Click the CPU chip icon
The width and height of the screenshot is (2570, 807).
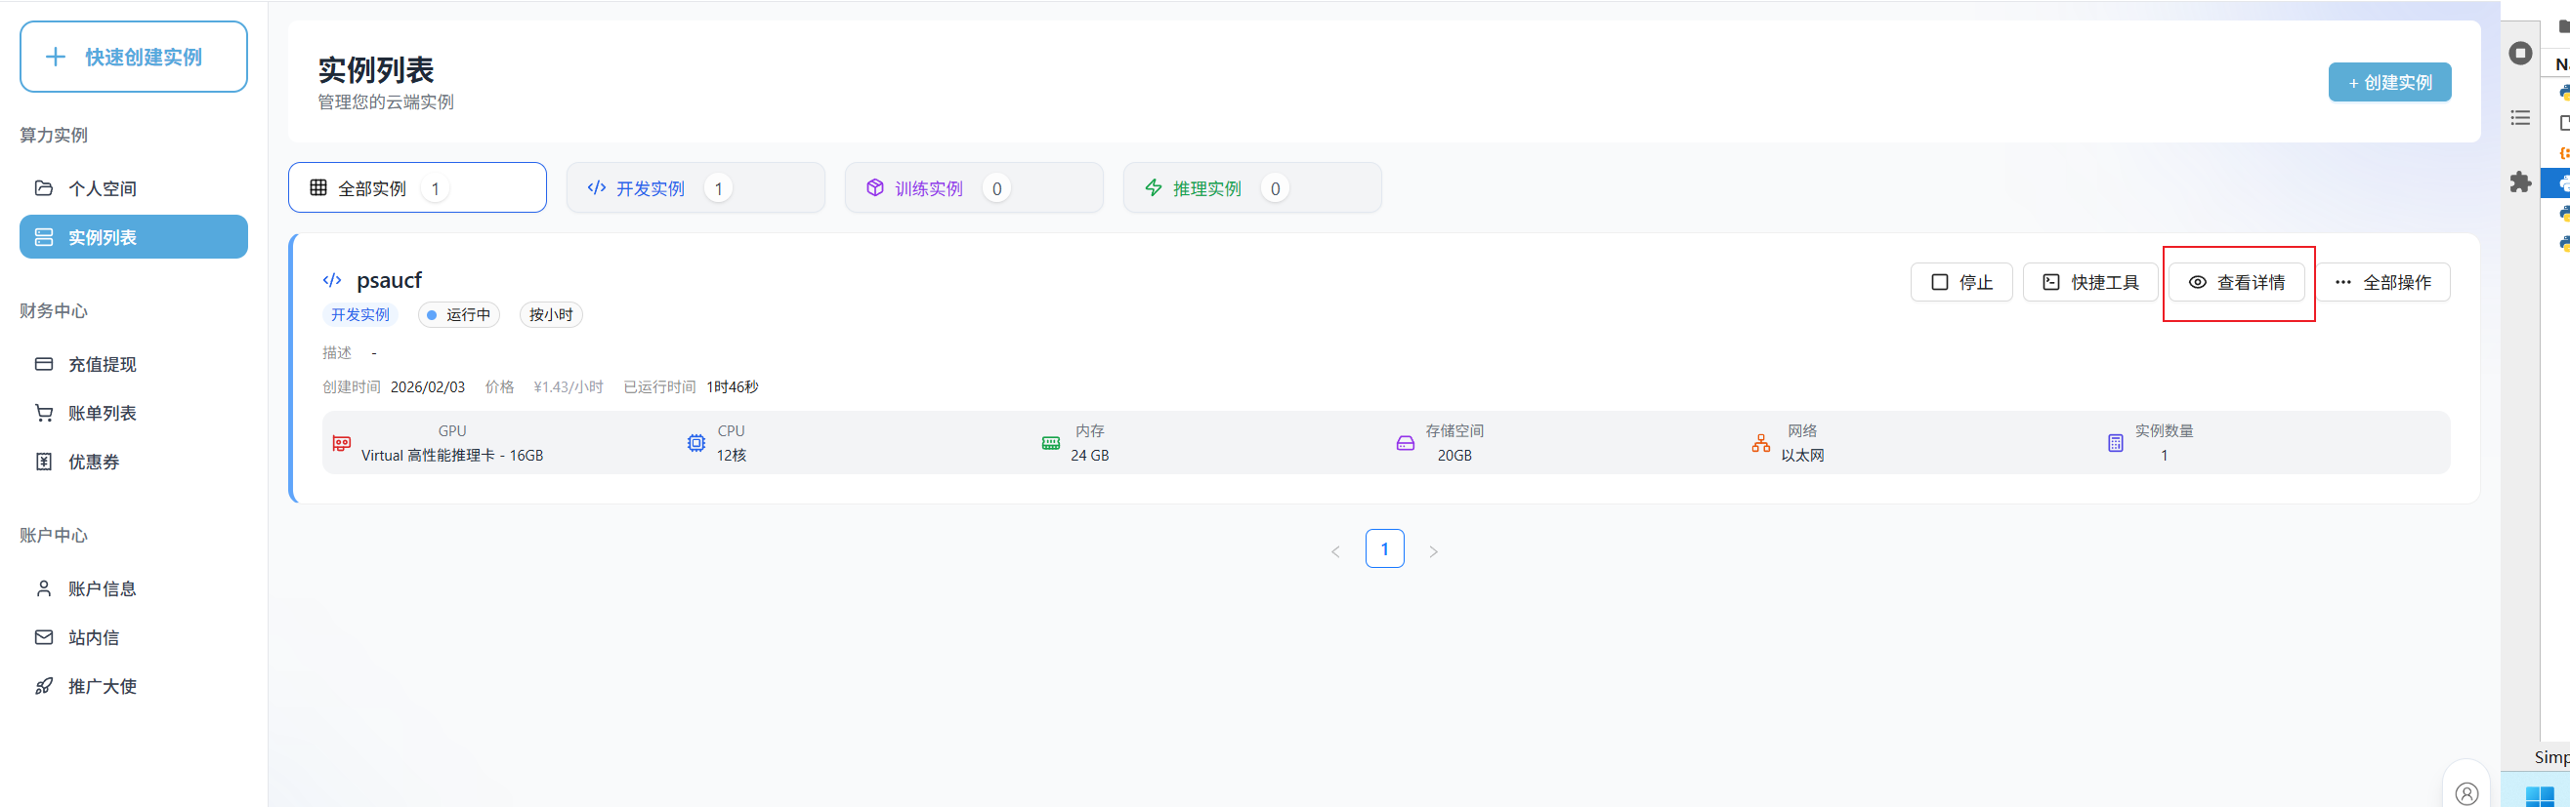point(696,443)
